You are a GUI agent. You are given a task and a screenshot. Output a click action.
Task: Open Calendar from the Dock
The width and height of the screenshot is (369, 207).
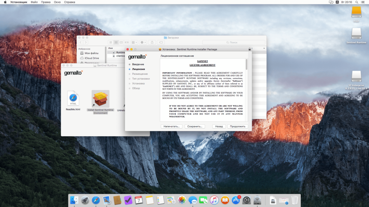139,200
